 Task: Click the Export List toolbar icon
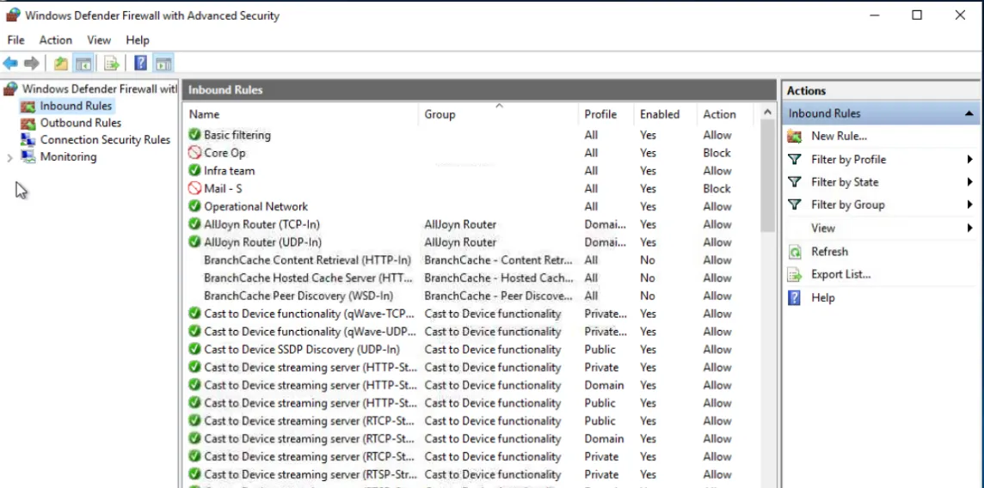tap(111, 64)
